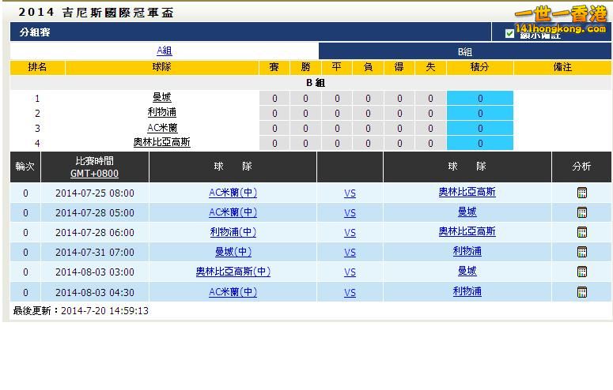Toggle the 顯示備註 checkbox
Screen dimensions: 613x390
click(x=509, y=34)
